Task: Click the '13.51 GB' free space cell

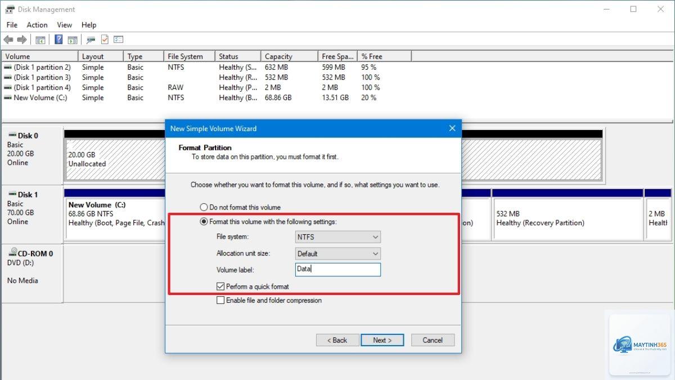Action: pos(335,97)
